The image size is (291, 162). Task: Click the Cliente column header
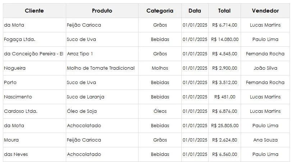click(x=34, y=11)
